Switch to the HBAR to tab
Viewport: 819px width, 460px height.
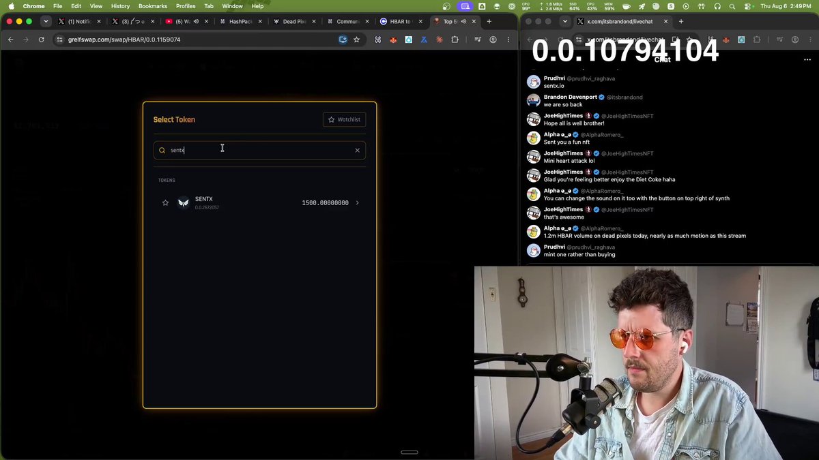point(401,21)
